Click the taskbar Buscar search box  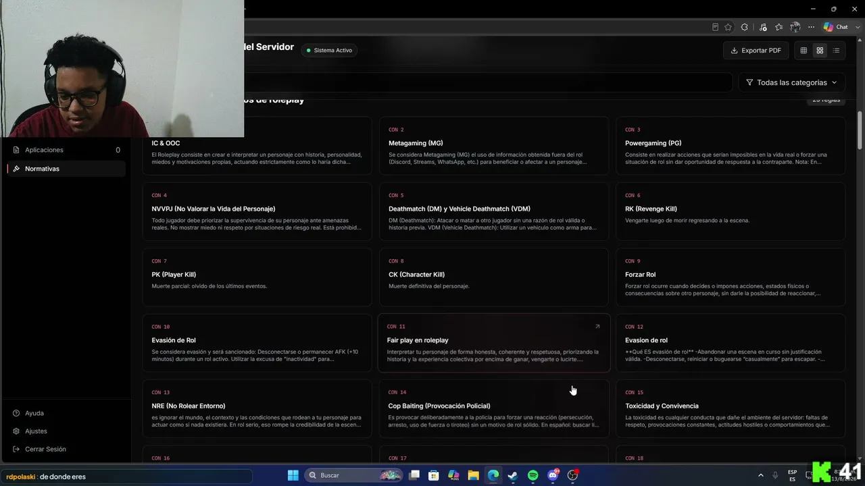[355, 475]
